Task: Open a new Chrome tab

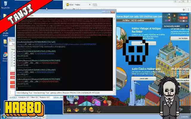Action: click(x=95, y=5)
